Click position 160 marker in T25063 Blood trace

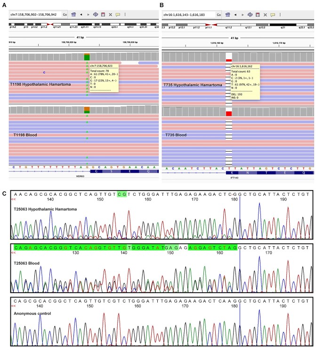point(219,253)
